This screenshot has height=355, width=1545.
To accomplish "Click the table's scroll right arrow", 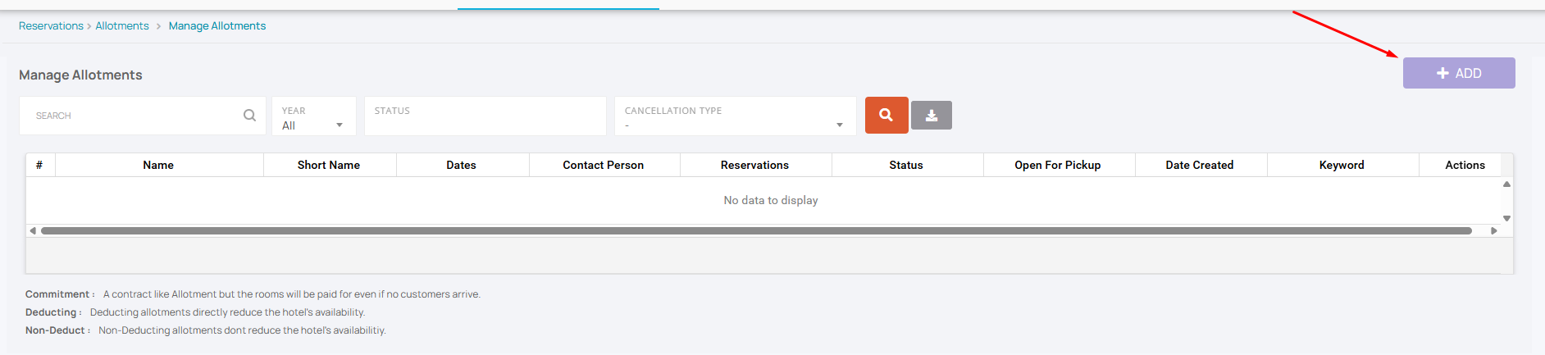I will (1494, 230).
